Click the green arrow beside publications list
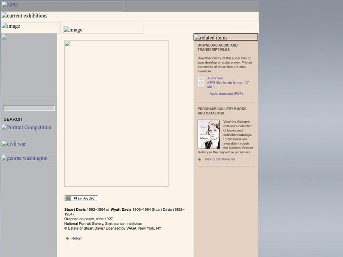 tap(199, 159)
